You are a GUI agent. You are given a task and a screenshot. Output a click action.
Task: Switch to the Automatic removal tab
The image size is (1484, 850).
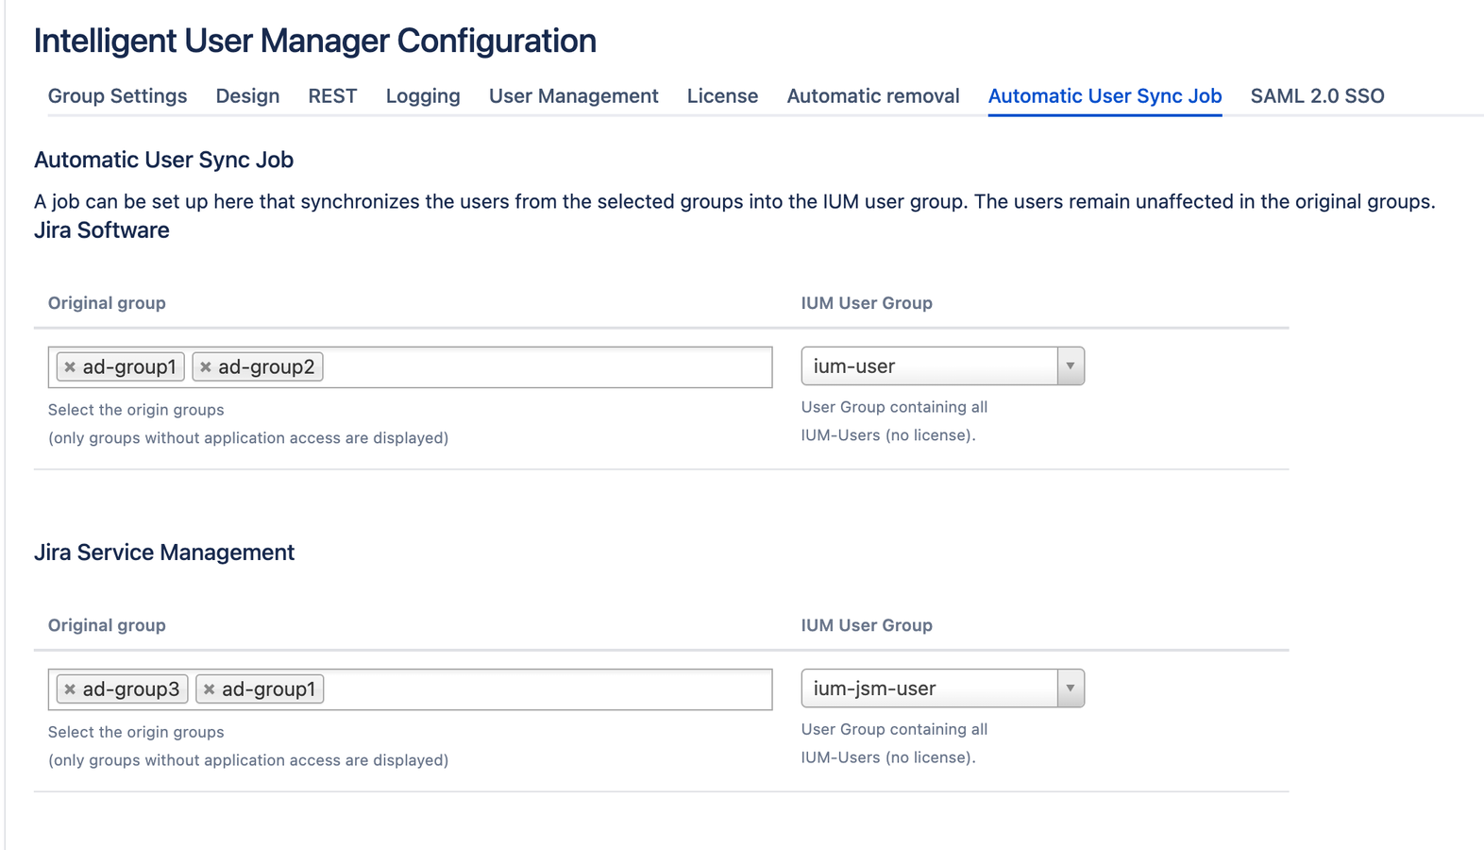click(873, 96)
